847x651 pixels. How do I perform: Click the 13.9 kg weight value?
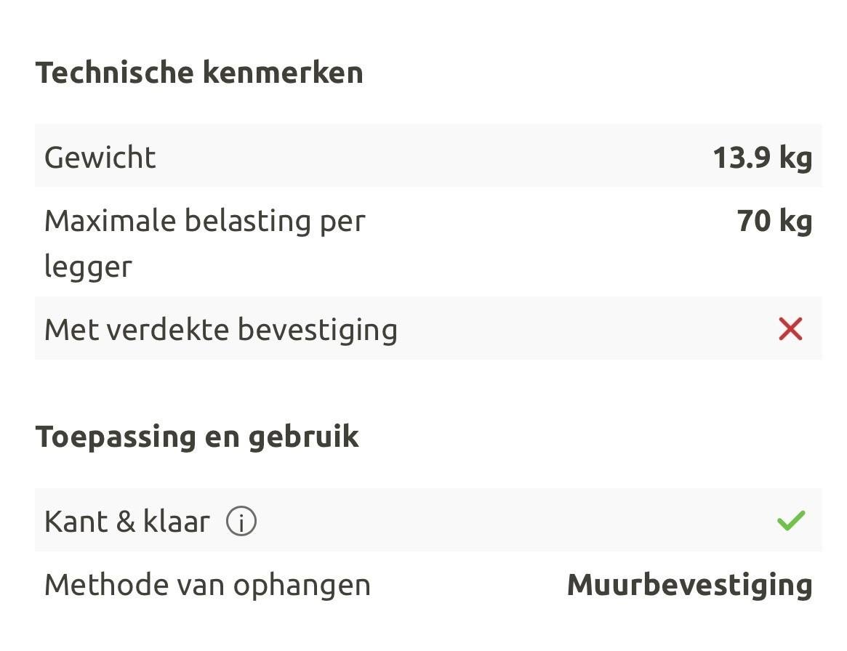[x=762, y=158]
